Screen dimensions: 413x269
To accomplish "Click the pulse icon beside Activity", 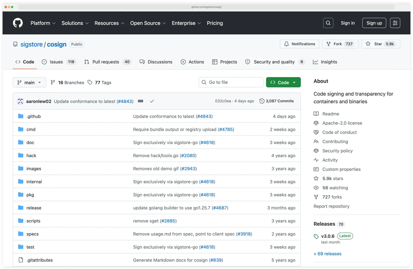I will click(316, 160).
